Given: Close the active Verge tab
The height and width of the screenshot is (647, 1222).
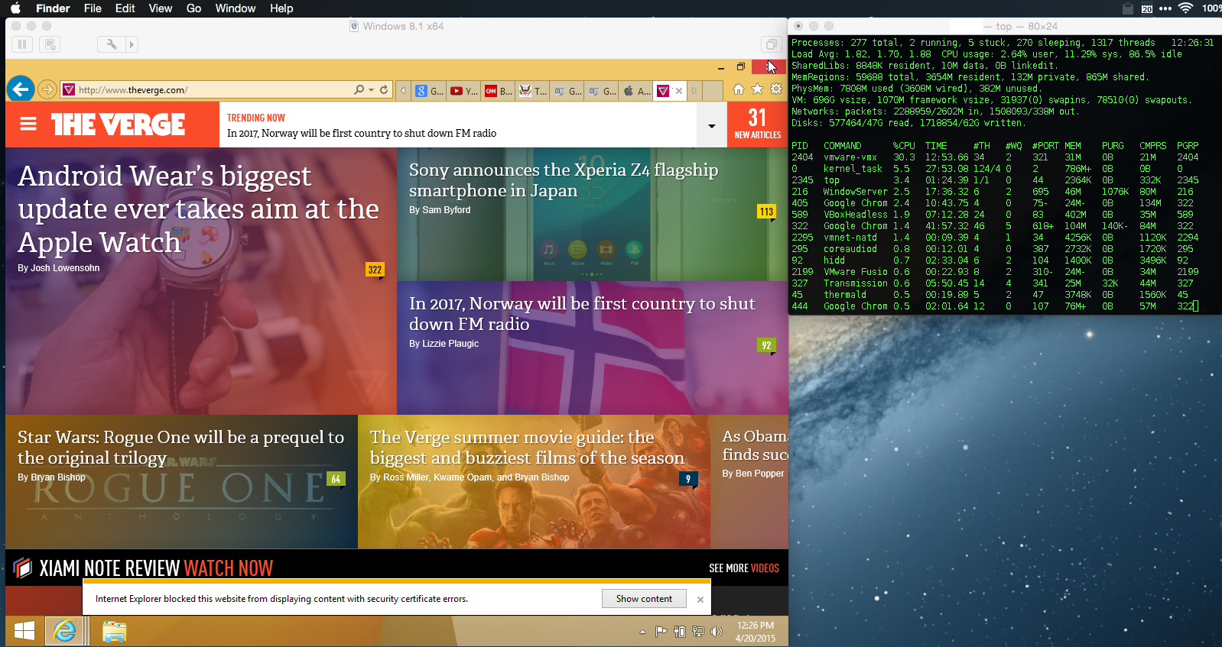Looking at the screenshot, I should [x=679, y=91].
